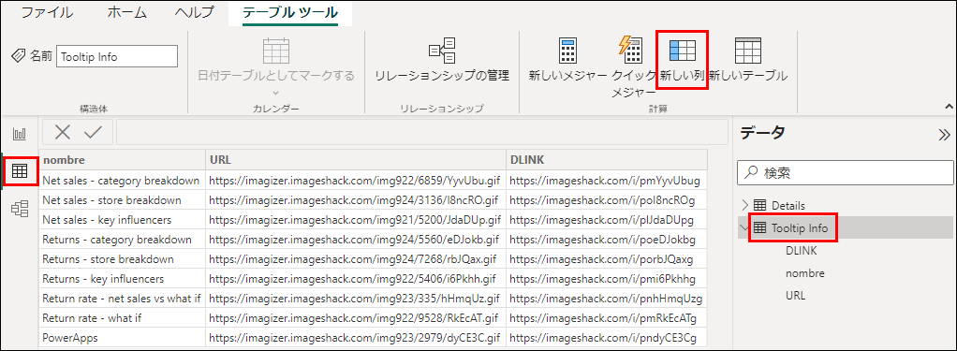This screenshot has width=957, height=351.
Task: Select cell Net sales - key influencers
Action: (x=122, y=219)
